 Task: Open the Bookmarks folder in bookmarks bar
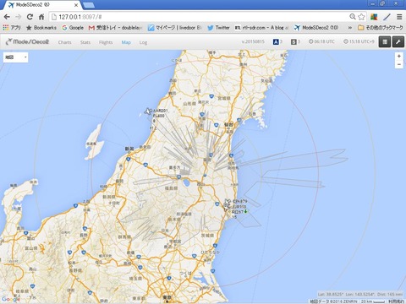(x=41, y=28)
